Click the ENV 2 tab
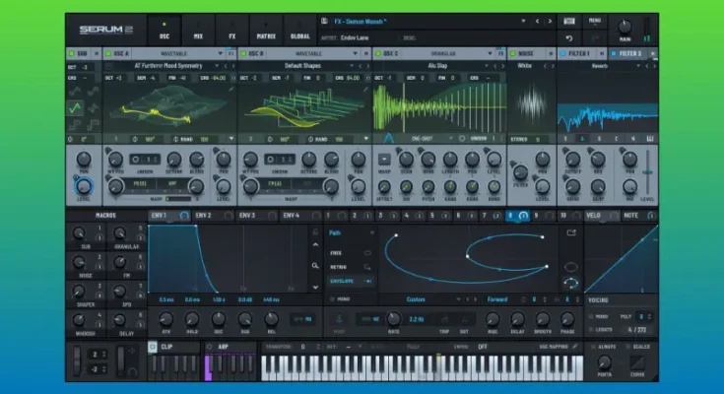This screenshot has width=724, height=394. click(204, 215)
